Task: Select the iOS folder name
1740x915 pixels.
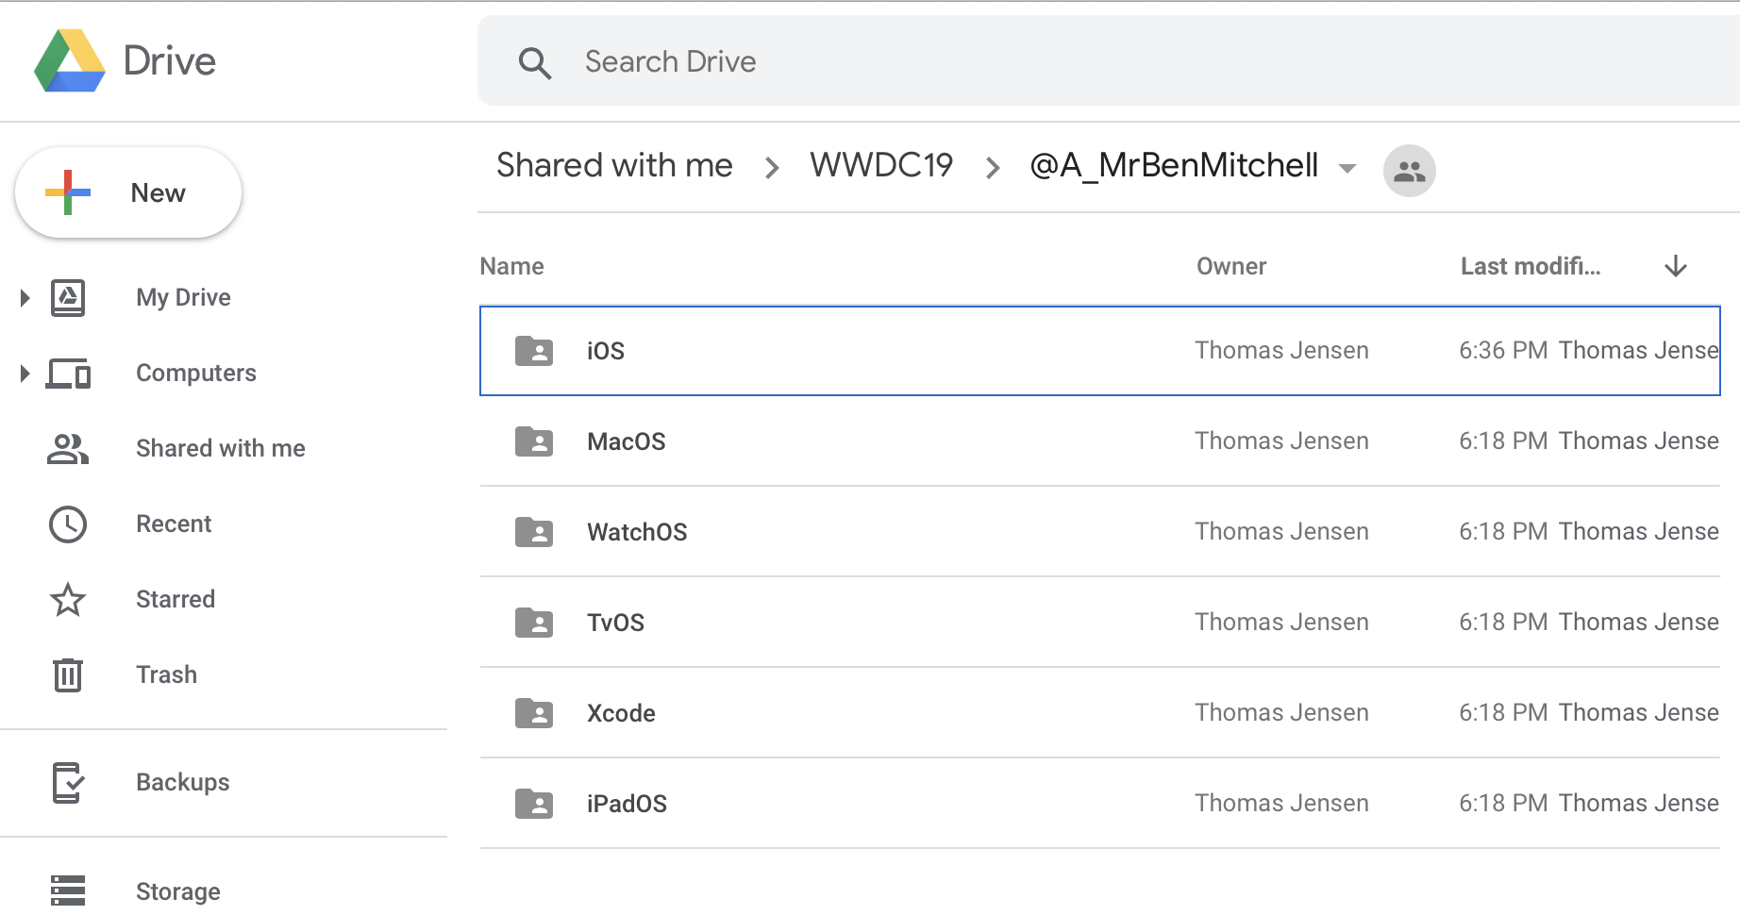Action: [606, 351]
